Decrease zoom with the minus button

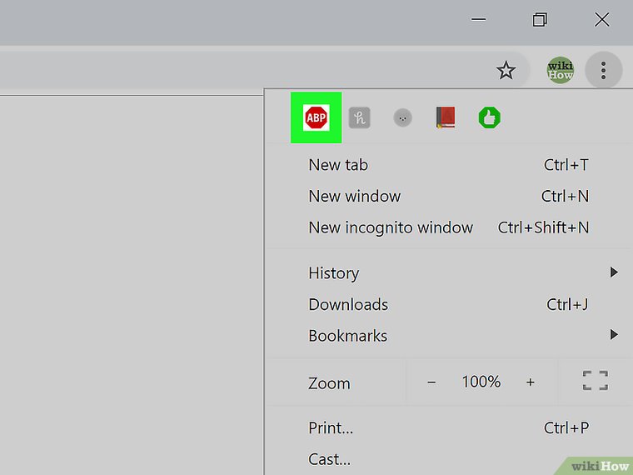pos(431,382)
